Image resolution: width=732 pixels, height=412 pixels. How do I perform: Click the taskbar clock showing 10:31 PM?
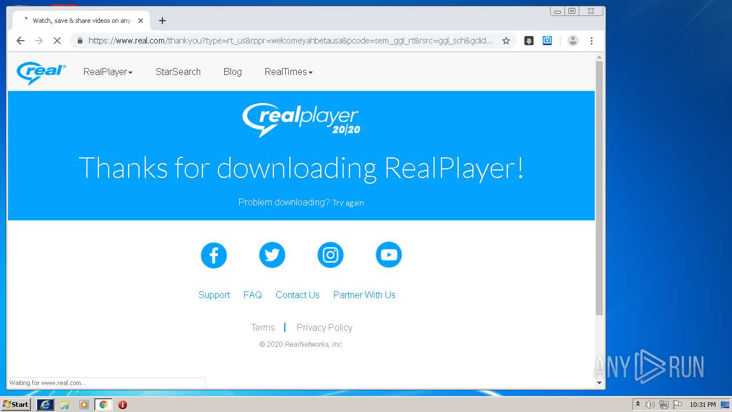(x=702, y=405)
